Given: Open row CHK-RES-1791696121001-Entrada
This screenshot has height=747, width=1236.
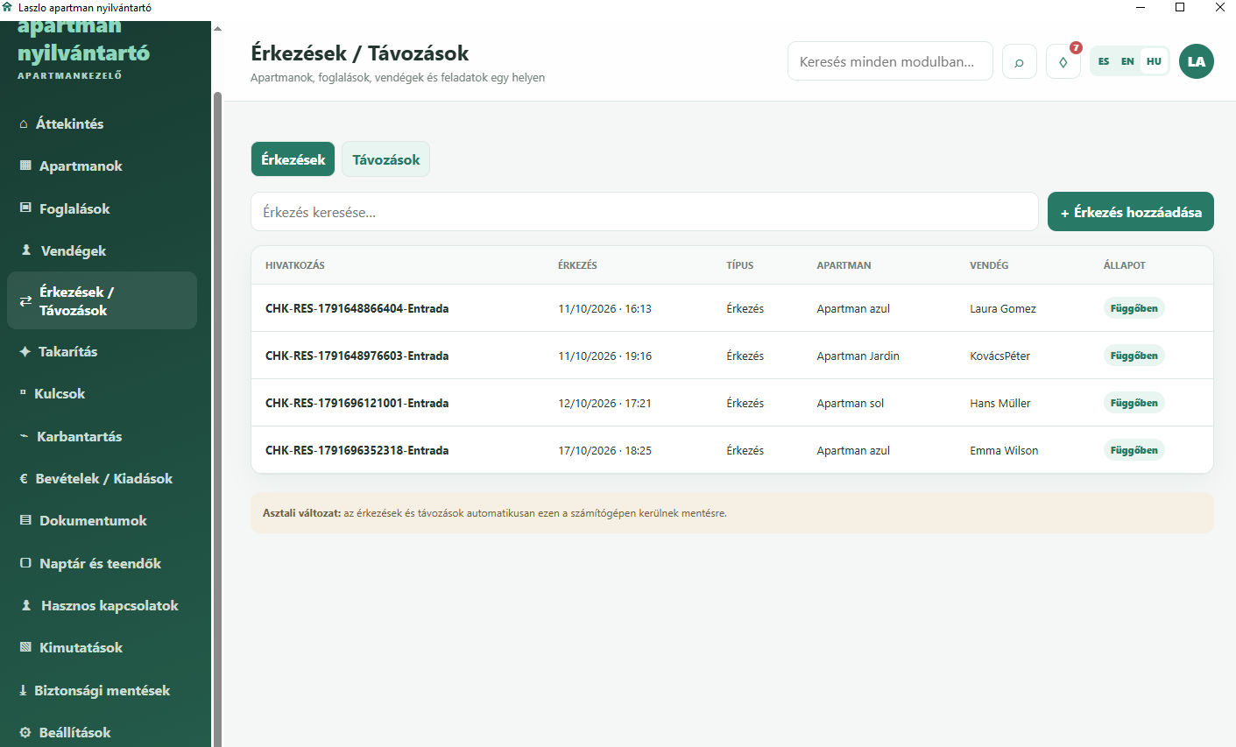Looking at the screenshot, I should pos(732,403).
